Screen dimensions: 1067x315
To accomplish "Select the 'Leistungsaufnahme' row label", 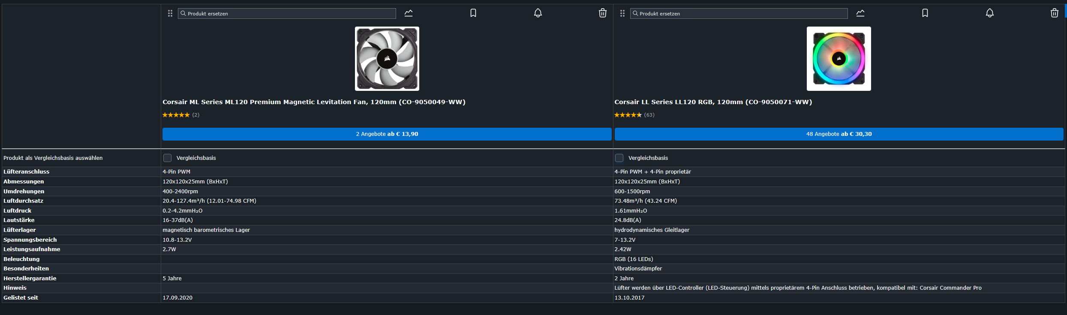I will [x=32, y=249].
